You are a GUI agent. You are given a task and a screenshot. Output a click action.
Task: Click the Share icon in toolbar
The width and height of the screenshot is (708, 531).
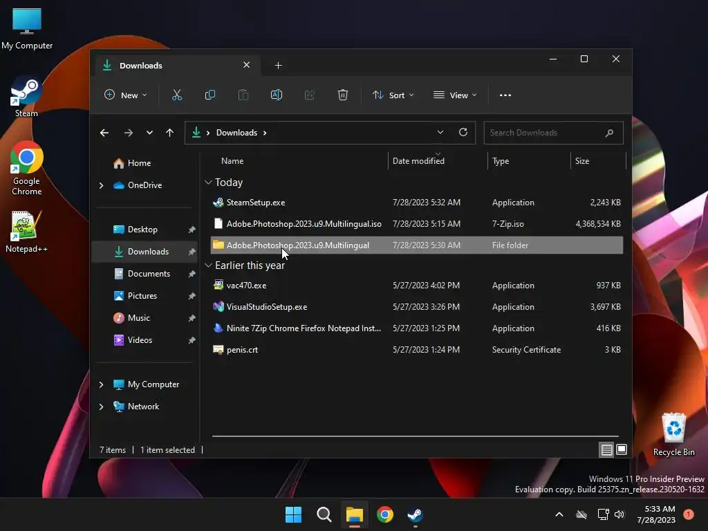tap(309, 95)
